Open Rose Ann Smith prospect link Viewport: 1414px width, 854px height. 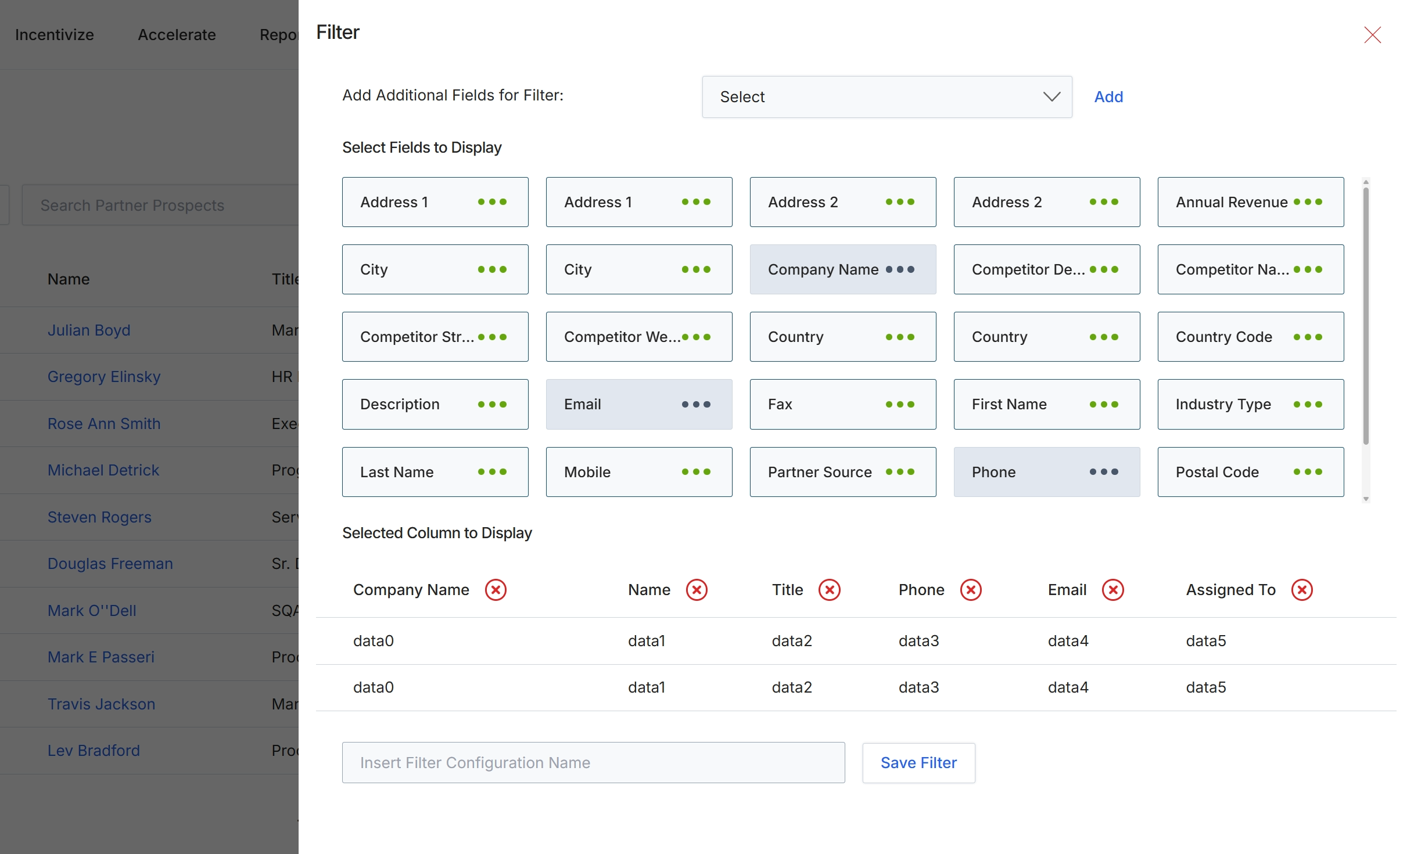coord(104,424)
